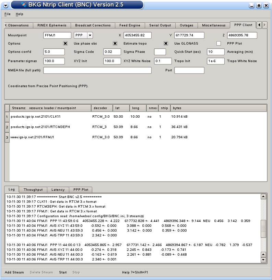Open the PPP mode dropdown
Image resolution: width=272 pixels, height=280 pixels.
(x=90, y=35)
